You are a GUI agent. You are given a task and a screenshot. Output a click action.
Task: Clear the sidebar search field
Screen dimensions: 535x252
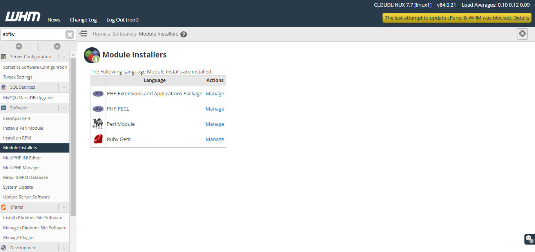[x=70, y=34]
